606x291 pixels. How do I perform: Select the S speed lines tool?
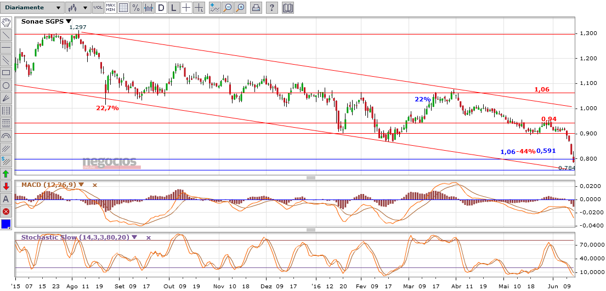pyautogui.click(x=6, y=161)
